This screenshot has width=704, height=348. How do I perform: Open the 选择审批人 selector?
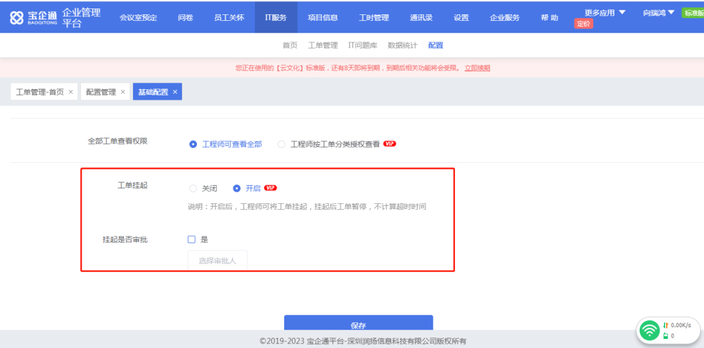pos(217,261)
